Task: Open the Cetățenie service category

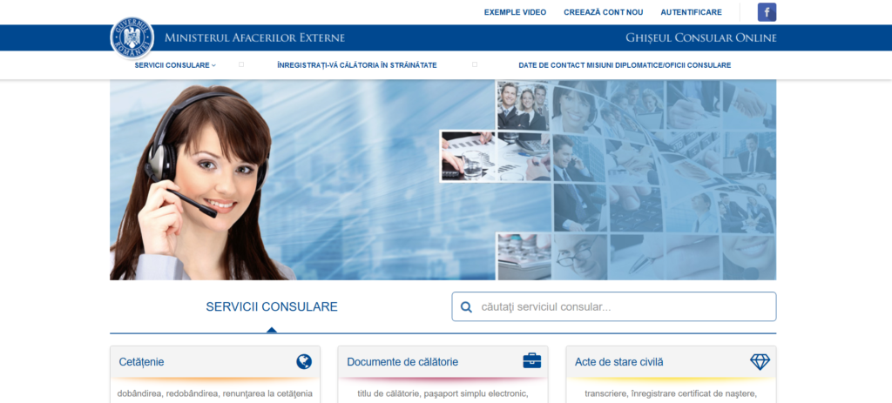Action: coord(142,362)
